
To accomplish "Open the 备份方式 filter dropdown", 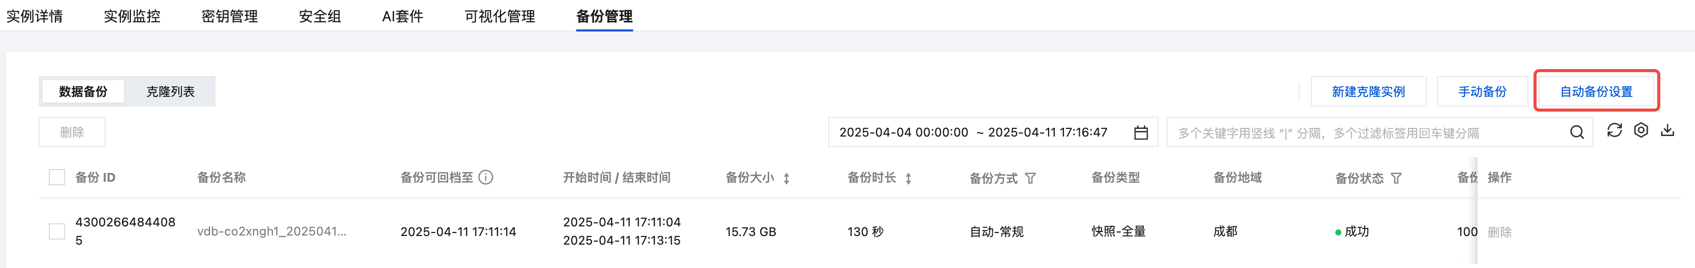I will pyautogui.click(x=1030, y=178).
